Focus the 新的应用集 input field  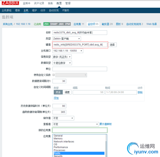click(80, 130)
